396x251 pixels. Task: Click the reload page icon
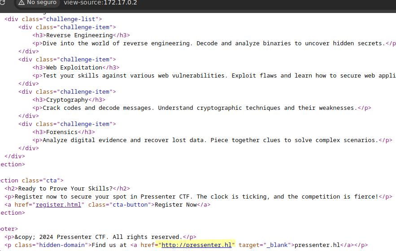click(2, 3)
